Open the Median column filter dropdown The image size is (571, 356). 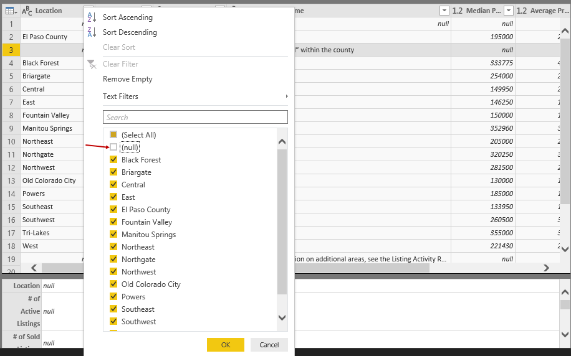(509, 11)
